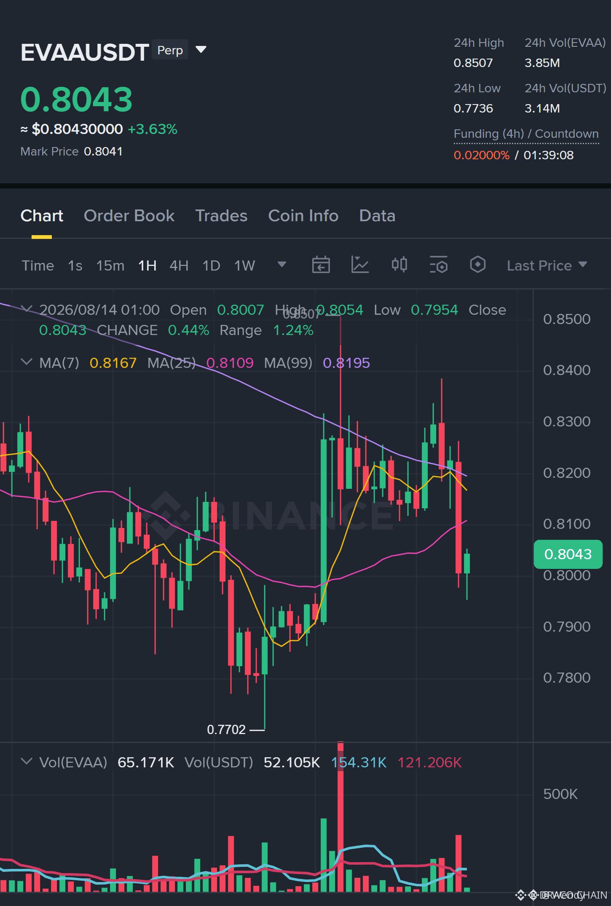Open the Last Price dropdown
Viewport: 611px width, 906px height.
click(547, 265)
